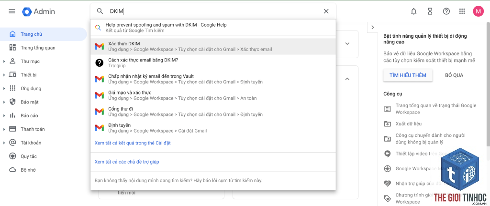Click the Thanh toán card icon
This screenshot has height=206, width=490.
click(x=12, y=129)
